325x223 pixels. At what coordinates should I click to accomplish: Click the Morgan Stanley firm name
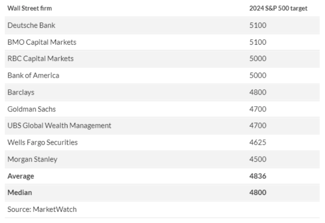pos(32,159)
